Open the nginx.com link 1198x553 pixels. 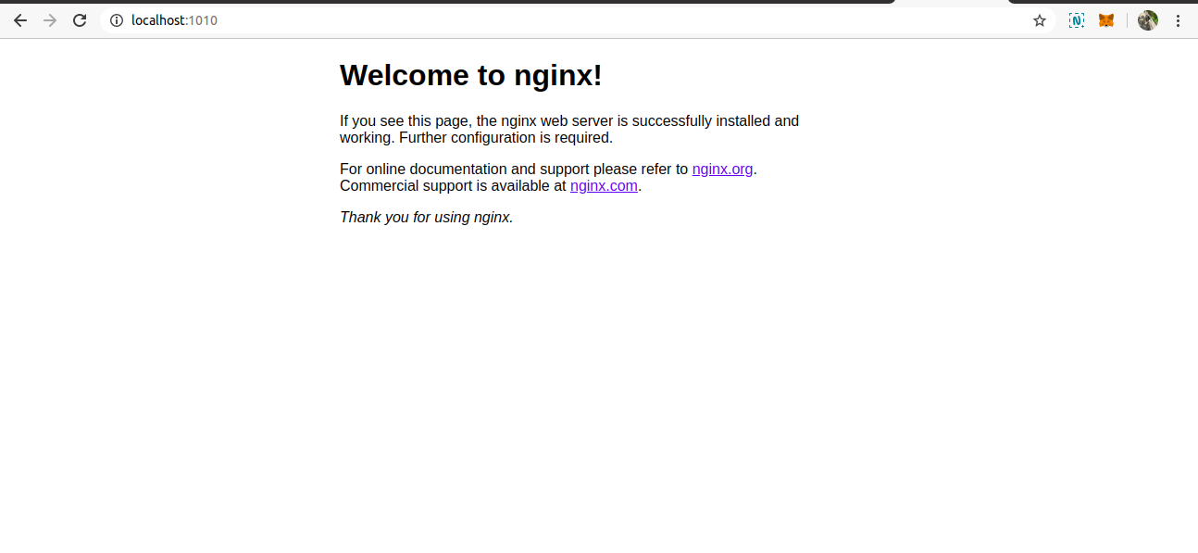(604, 185)
